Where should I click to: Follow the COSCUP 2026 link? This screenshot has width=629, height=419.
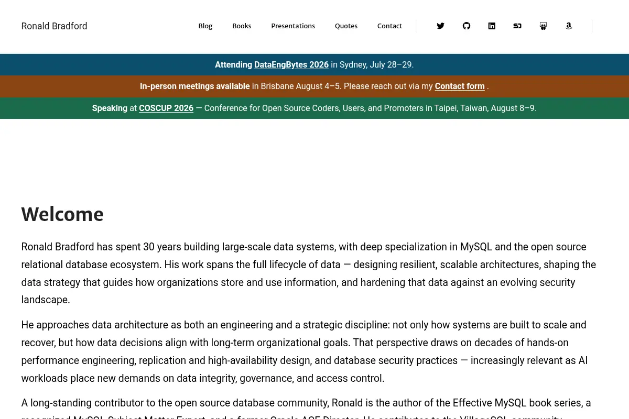pyautogui.click(x=166, y=108)
